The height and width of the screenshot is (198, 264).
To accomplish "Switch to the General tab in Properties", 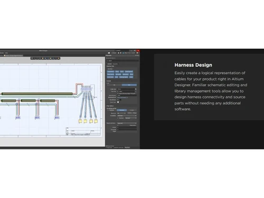I will tap(109, 64).
